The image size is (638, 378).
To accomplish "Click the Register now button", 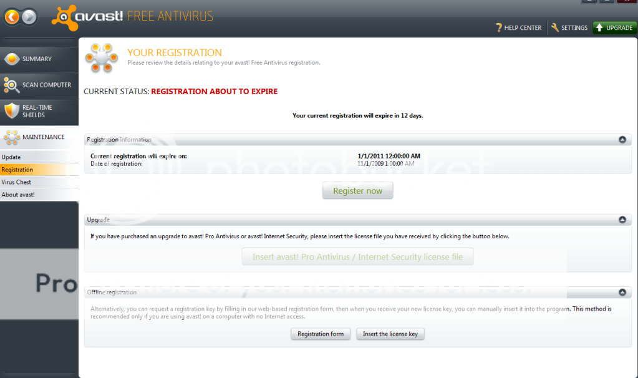I will (x=357, y=190).
